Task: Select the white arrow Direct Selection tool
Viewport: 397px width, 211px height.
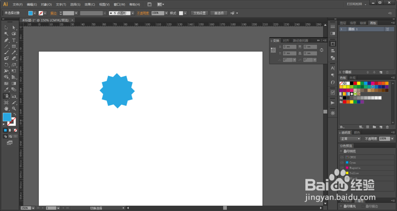Action: coord(13,28)
